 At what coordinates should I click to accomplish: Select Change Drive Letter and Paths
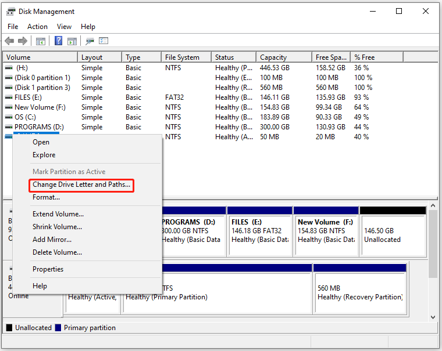point(81,185)
